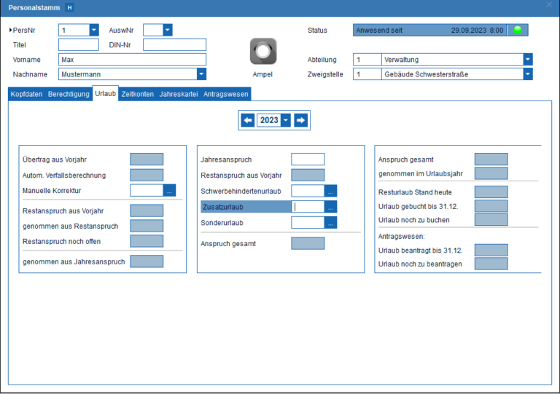Click the green status indicator light
Viewport: 560px width, 394px height.
tap(518, 31)
